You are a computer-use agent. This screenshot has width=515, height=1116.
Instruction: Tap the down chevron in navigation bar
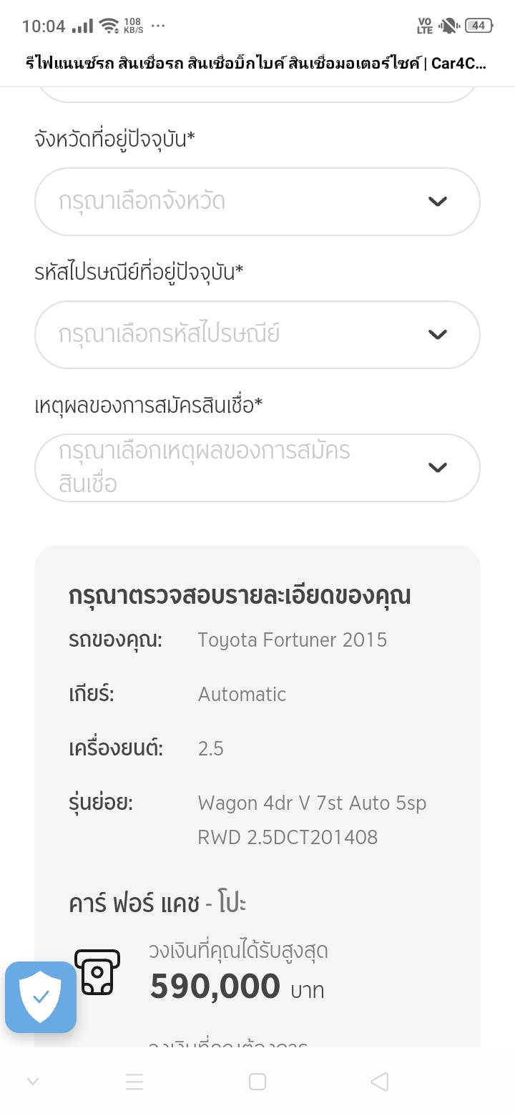32,1082
